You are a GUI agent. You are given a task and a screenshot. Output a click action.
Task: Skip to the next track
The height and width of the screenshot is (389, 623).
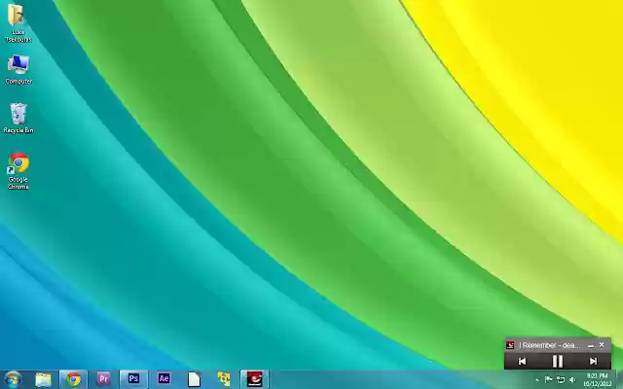click(x=593, y=361)
